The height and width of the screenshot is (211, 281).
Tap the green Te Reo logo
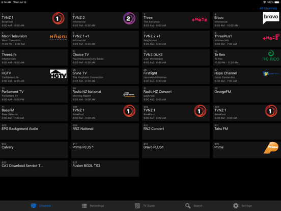pyautogui.click(x=271, y=56)
